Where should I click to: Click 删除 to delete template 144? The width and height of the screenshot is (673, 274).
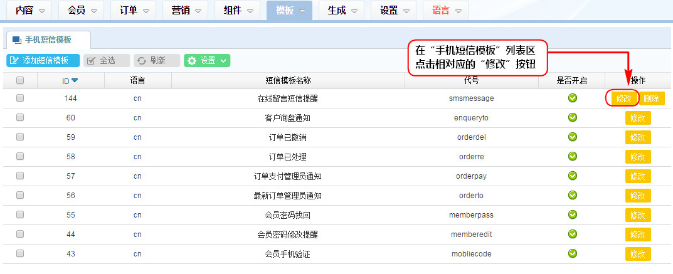[x=652, y=98]
